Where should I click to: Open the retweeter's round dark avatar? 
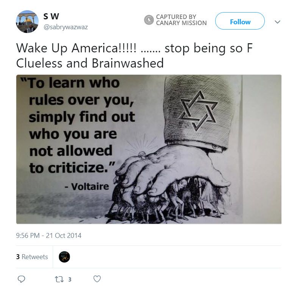[x=64, y=257]
